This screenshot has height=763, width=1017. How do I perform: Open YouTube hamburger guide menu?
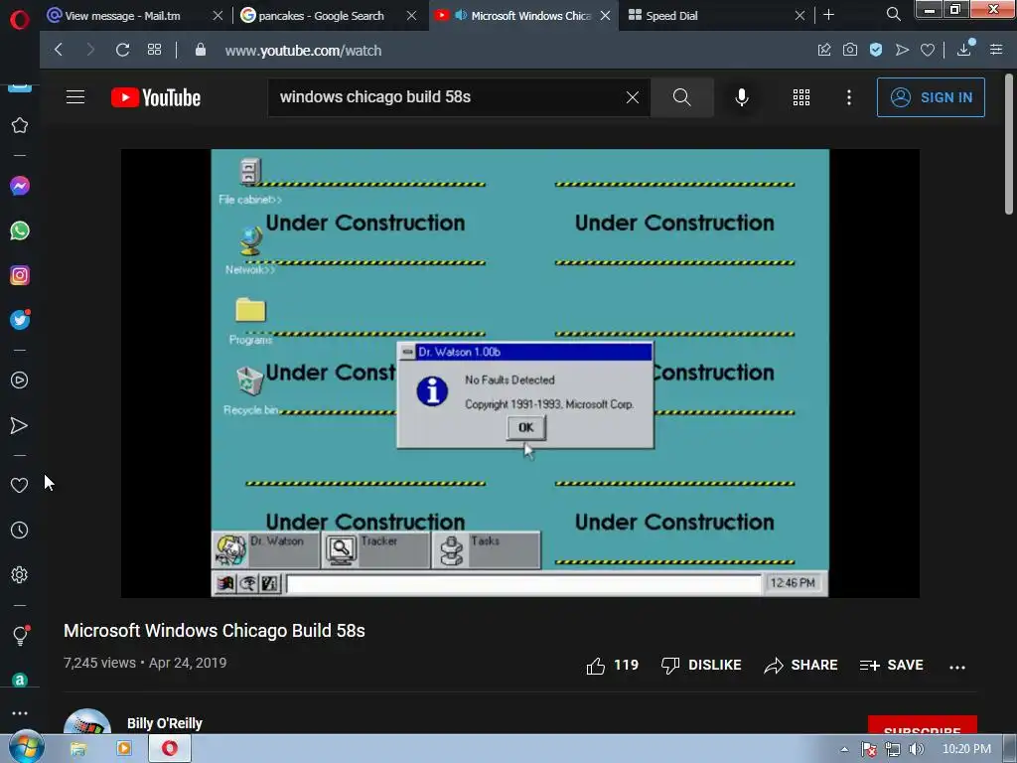(x=75, y=97)
